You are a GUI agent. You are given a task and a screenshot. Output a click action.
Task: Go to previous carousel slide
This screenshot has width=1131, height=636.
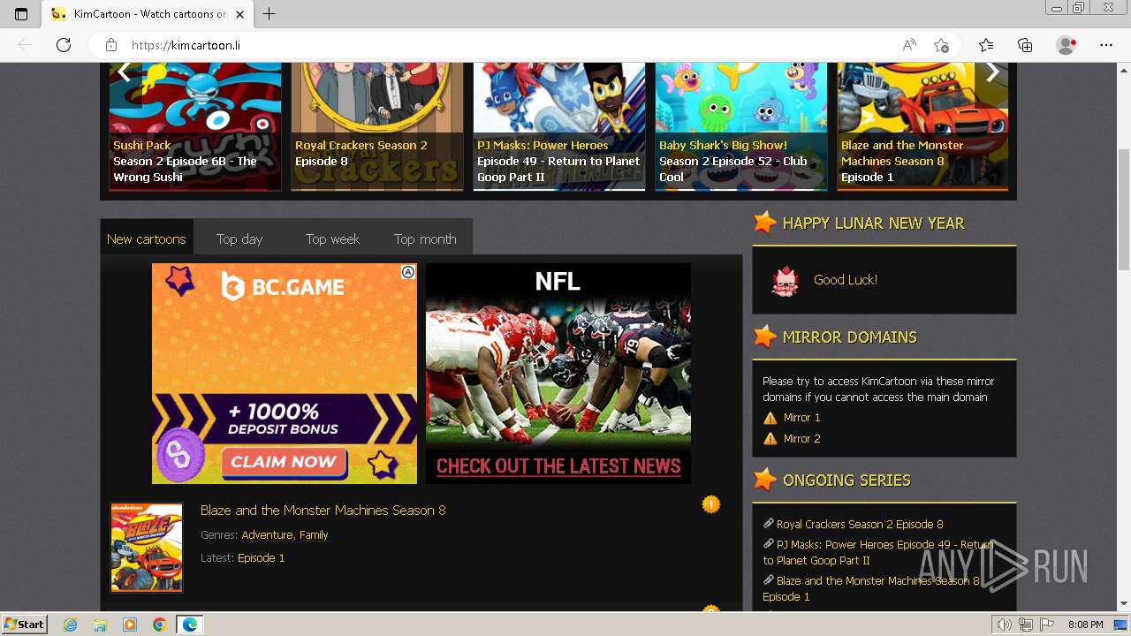[124, 72]
